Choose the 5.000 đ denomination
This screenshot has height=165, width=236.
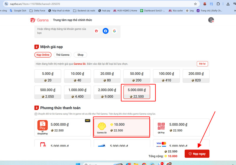click(x=48, y=76)
